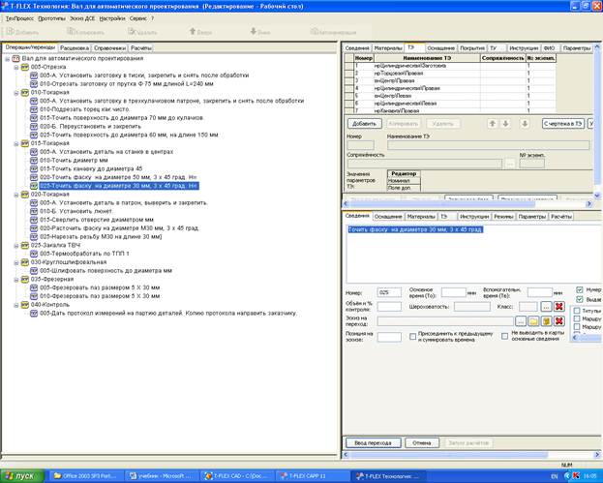Screen dimensions: 603x483
Task: Click the yellow sketch icon left of the red X on the Эскиз row
Action: pos(546,320)
